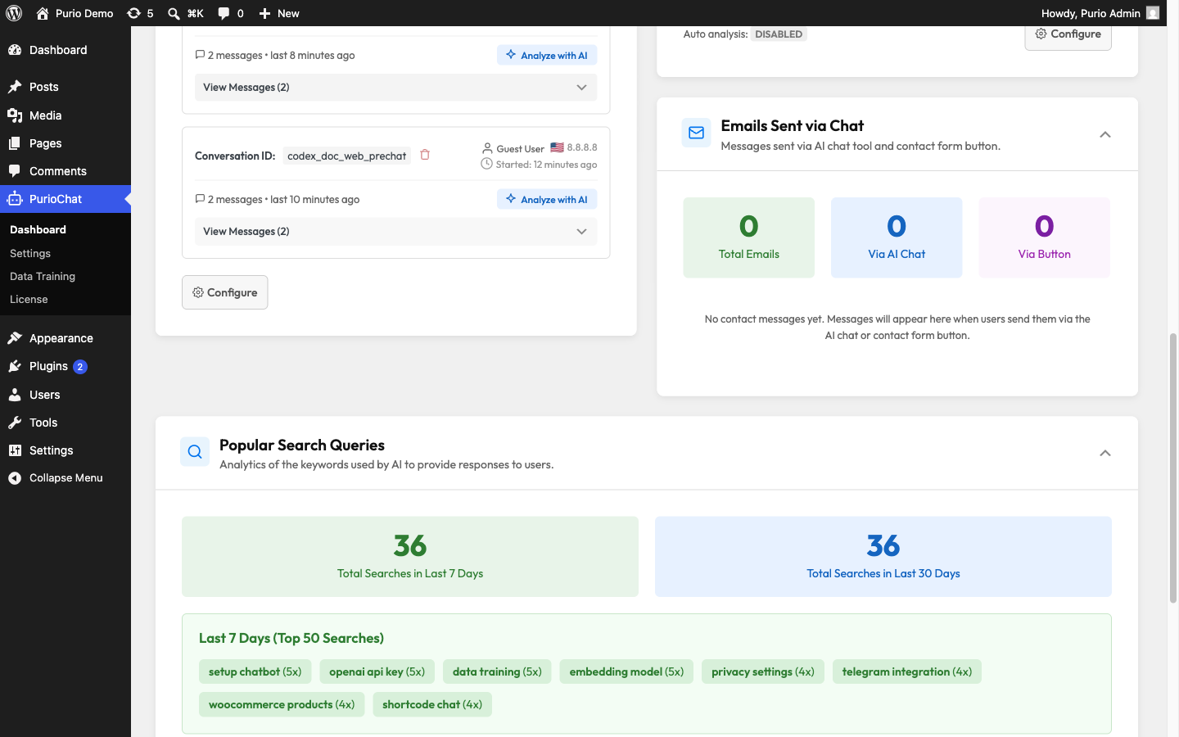Click the Total Emails card
The width and height of the screenshot is (1179, 737).
[749, 237]
